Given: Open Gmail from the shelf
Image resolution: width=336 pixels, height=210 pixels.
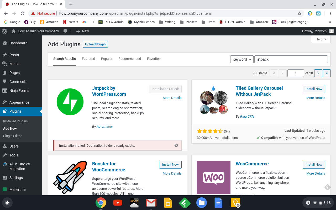Looking at the screenshot, I should coord(151,203).
